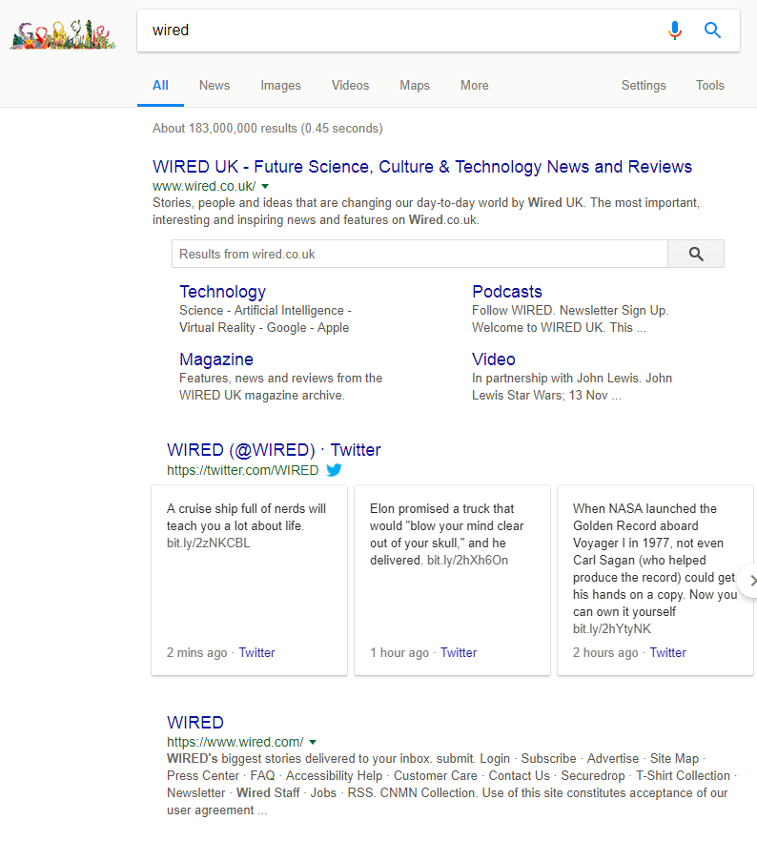757x841 pixels.
Task: Open search Tools options
Action: click(x=709, y=86)
